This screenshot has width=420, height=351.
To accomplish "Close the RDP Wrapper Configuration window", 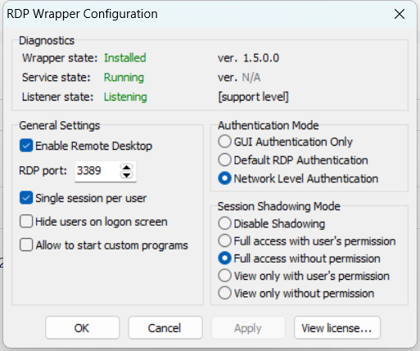I will tap(400, 14).
